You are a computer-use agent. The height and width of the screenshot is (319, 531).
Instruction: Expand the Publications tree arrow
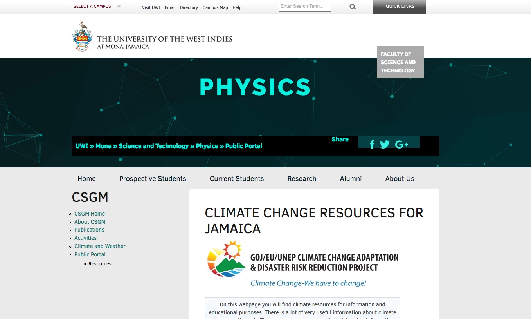pos(70,230)
